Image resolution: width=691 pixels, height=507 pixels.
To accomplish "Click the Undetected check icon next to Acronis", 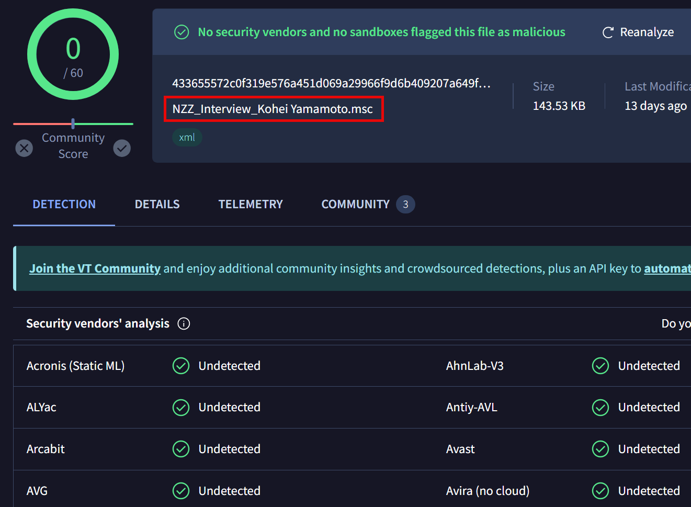I will point(180,366).
